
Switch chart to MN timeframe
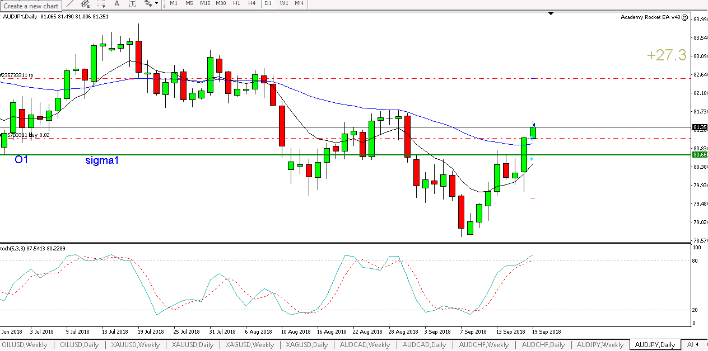click(299, 3)
